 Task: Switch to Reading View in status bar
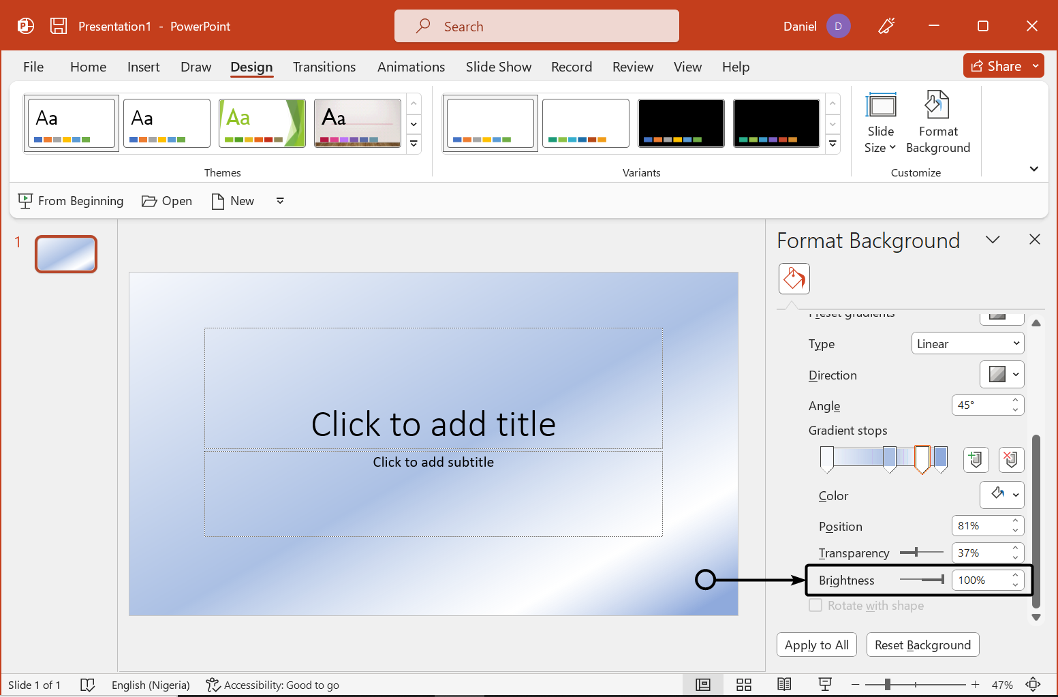click(x=784, y=685)
